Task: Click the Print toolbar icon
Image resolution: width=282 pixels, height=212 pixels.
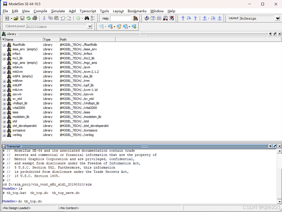Action: (35, 18)
